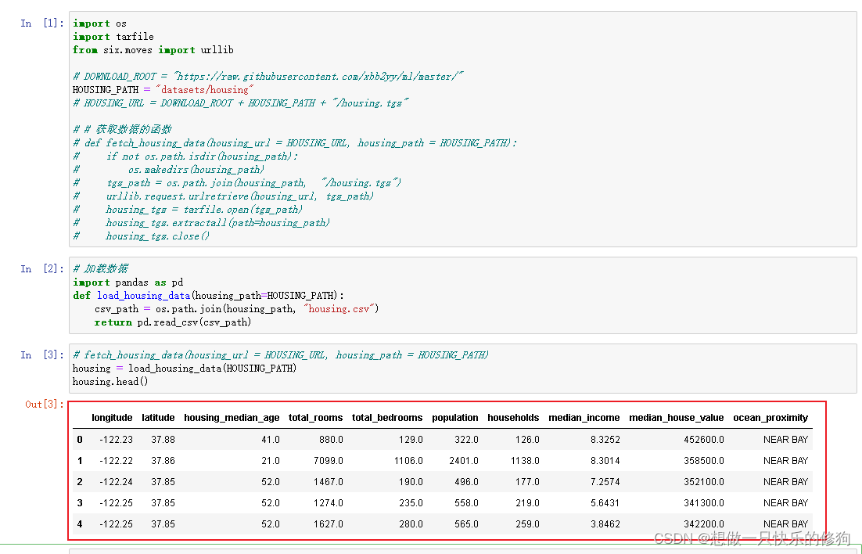The width and height of the screenshot is (862, 554).
Task: Click latitude value 37.88
Action: pos(163,440)
